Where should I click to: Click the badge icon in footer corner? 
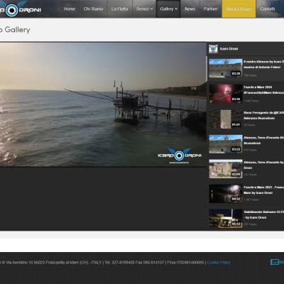(277, 262)
